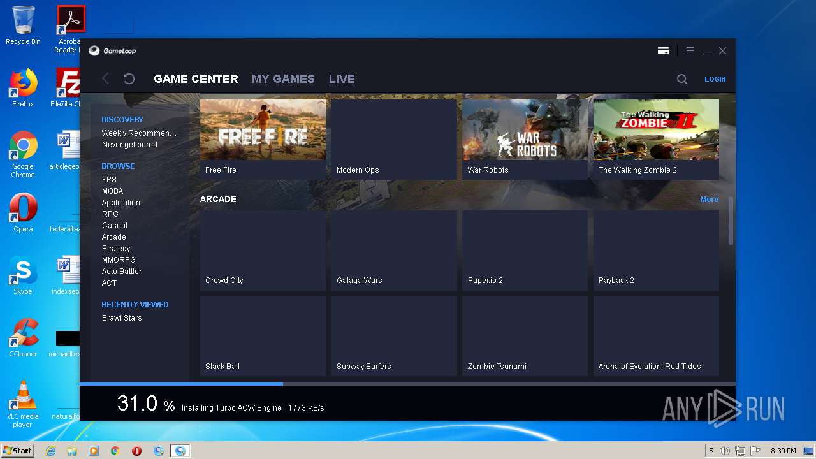Click the Start button

pyautogui.click(x=17, y=451)
